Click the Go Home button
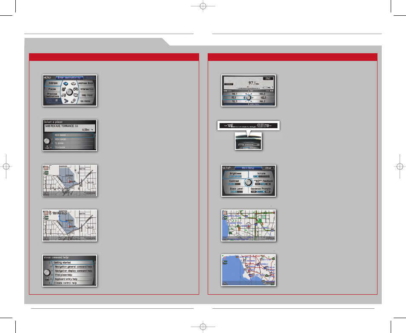This screenshot has height=333, width=406. tap(85, 101)
